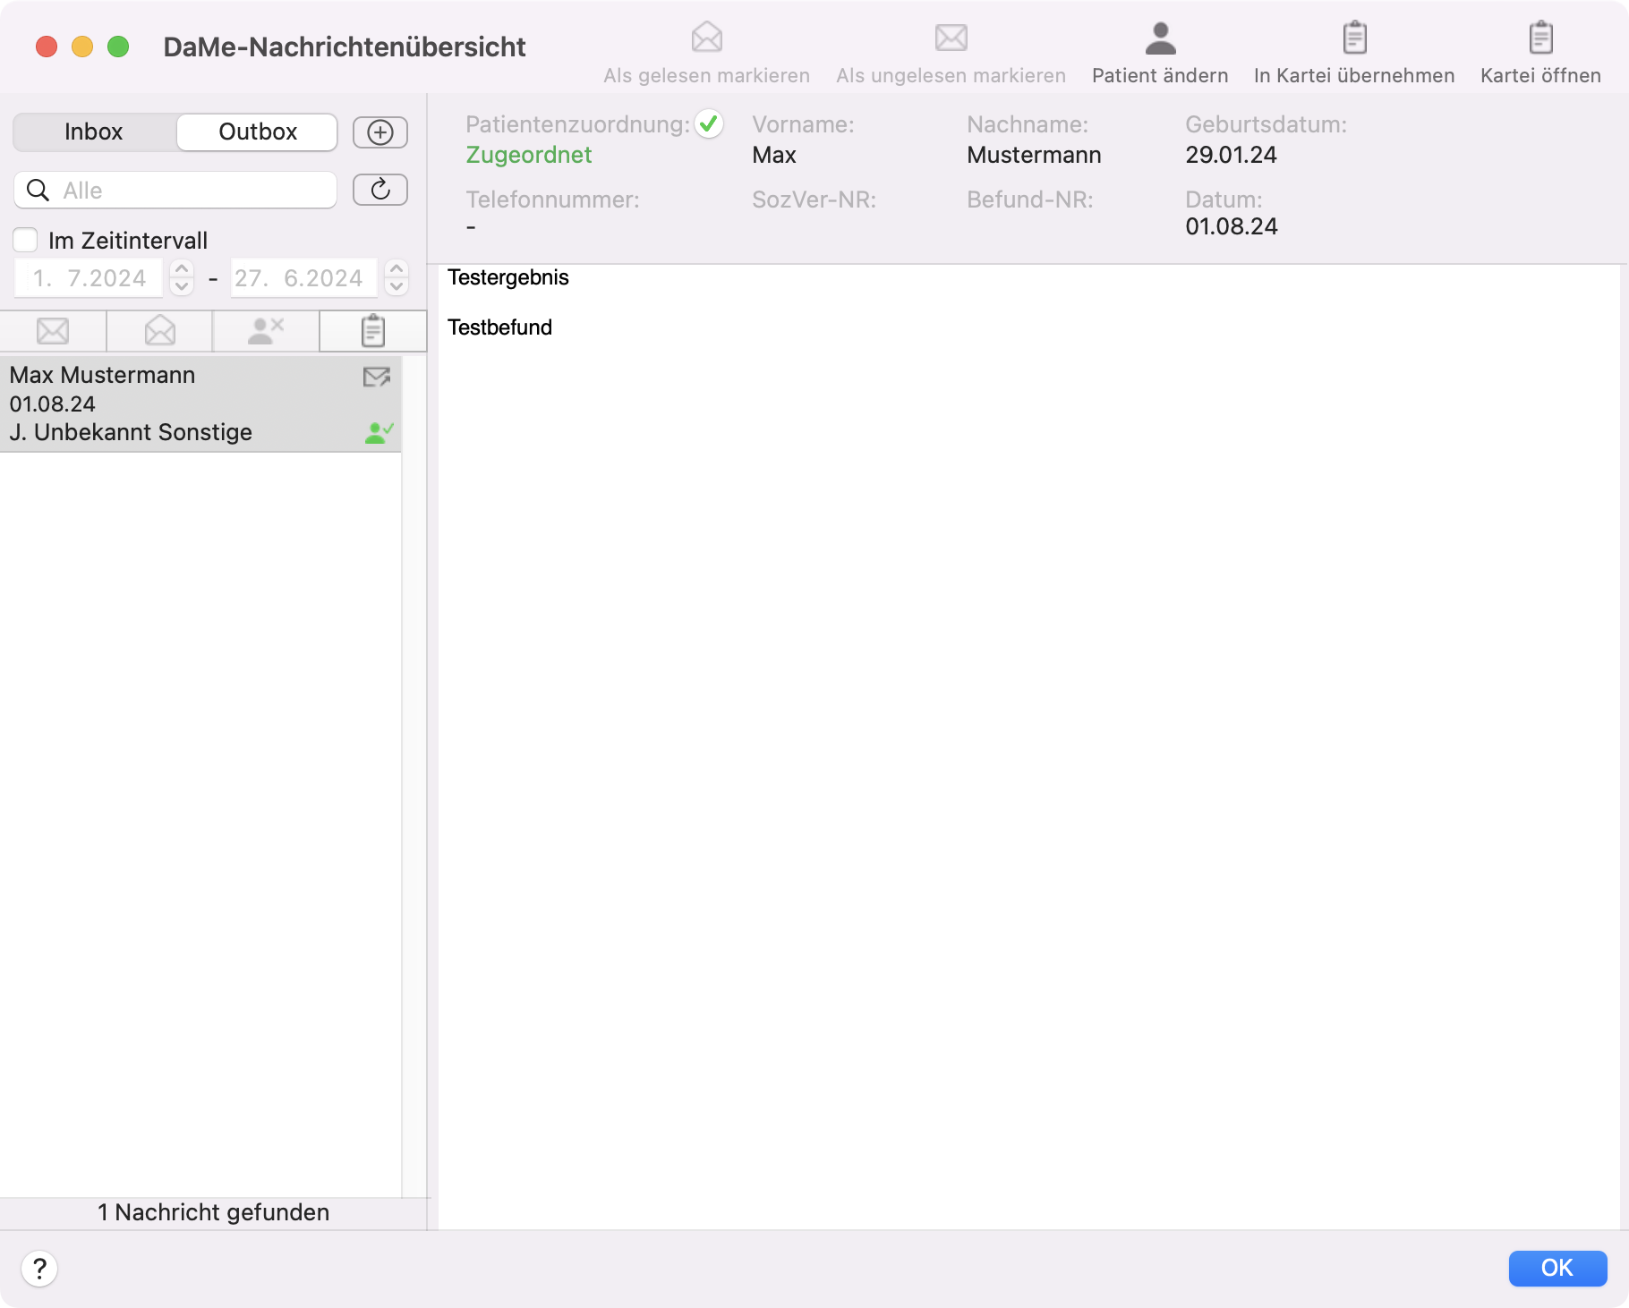The height and width of the screenshot is (1308, 1629).
Task: Click the In Kartei übernehmen clipboard icon
Action: click(1355, 38)
